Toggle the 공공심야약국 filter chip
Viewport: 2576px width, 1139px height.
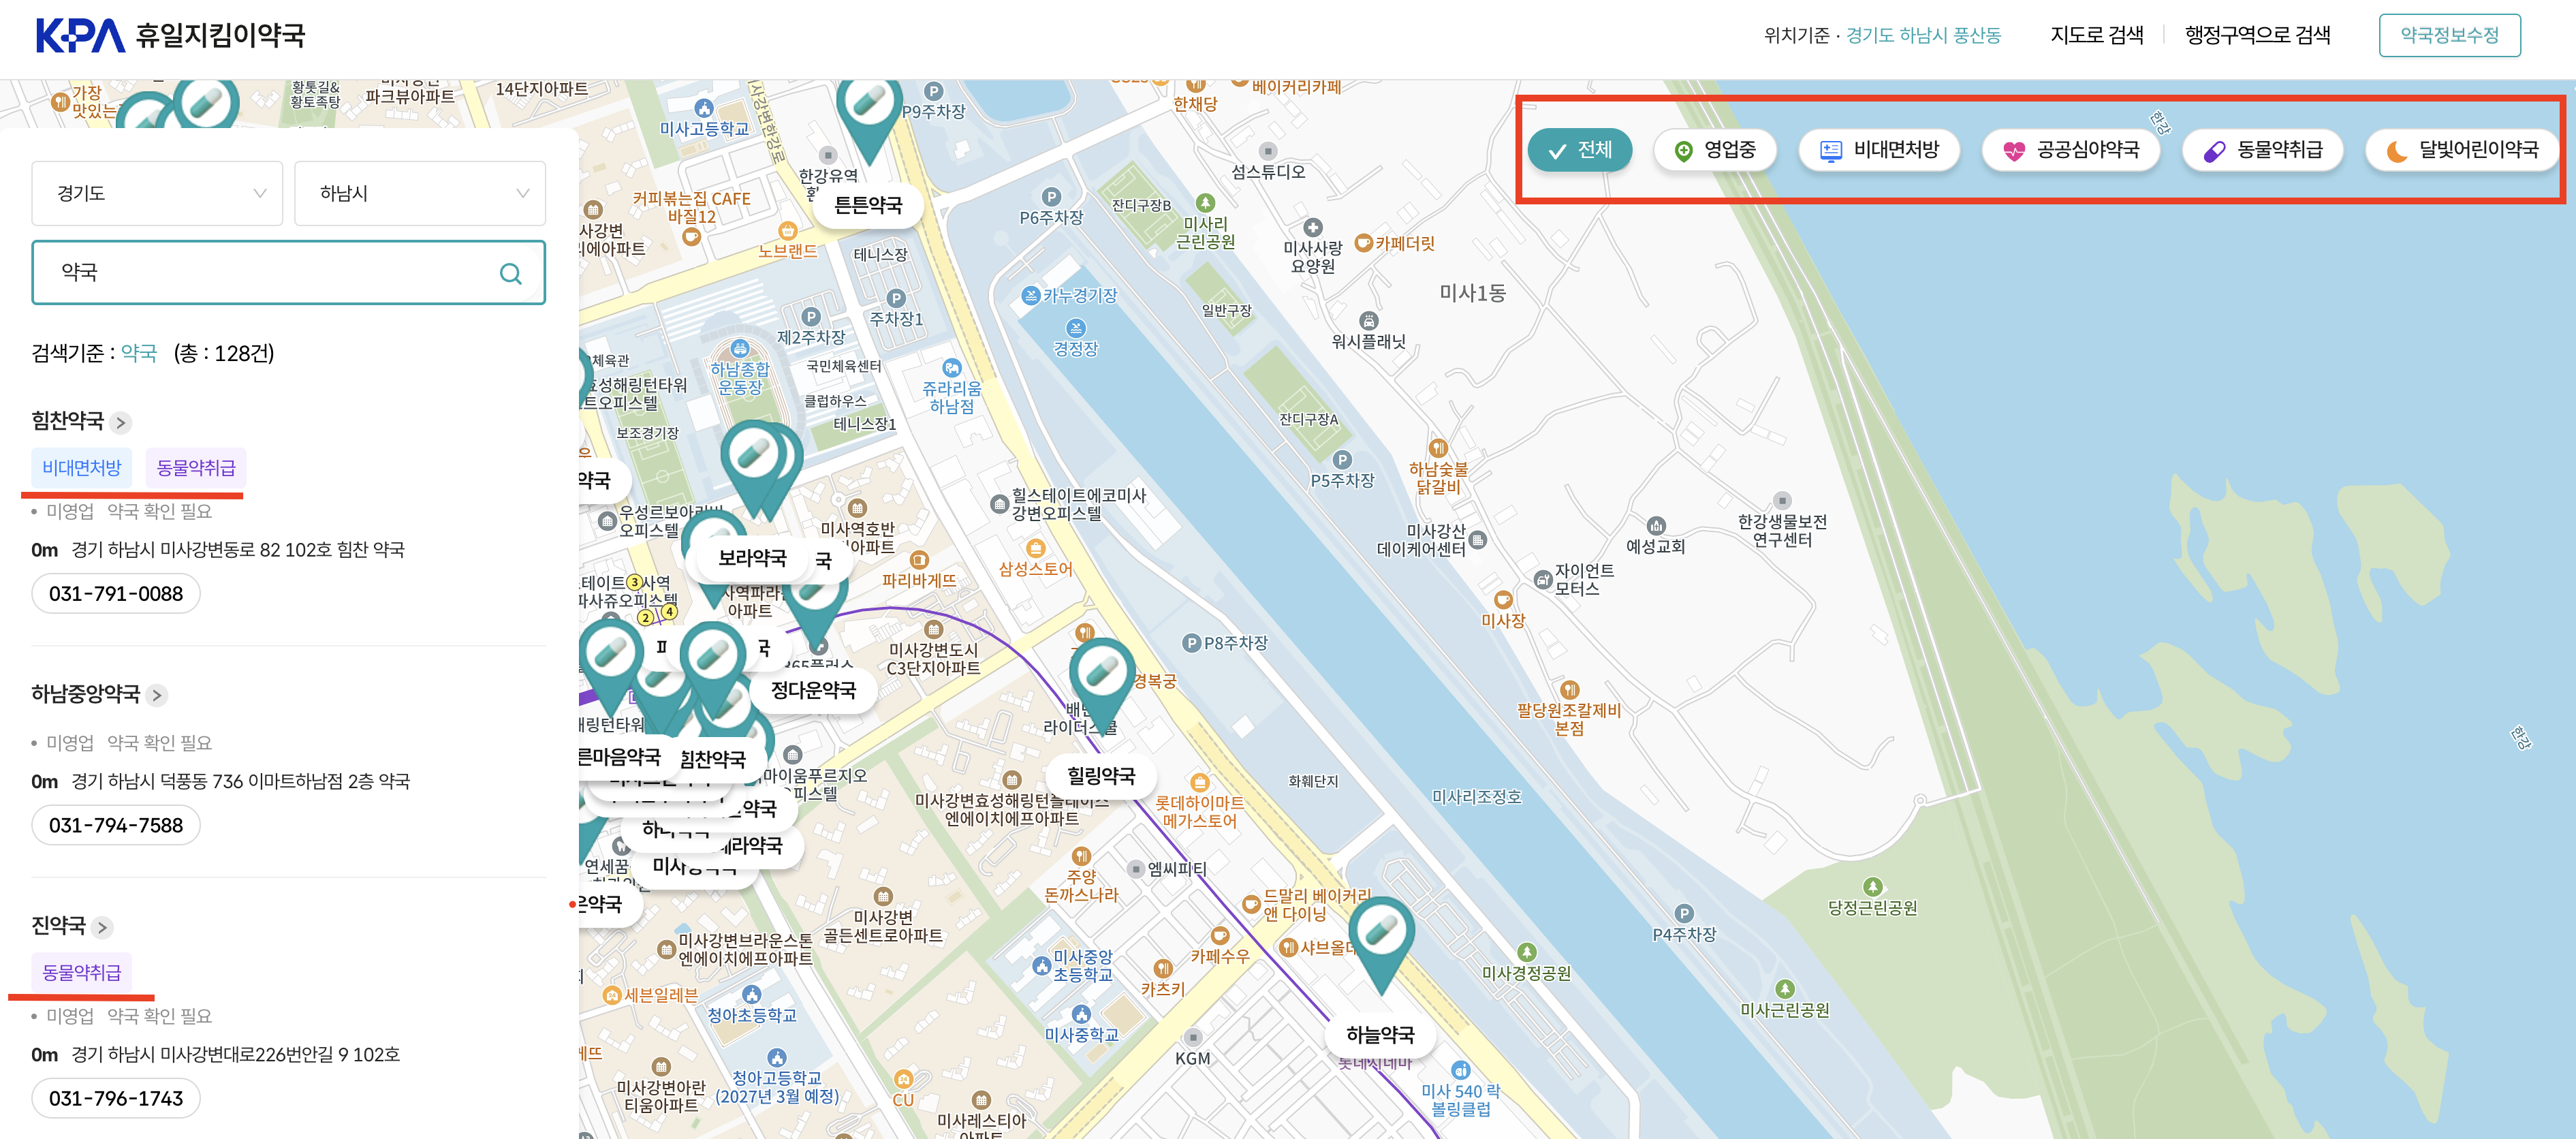tap(2071, 150)
